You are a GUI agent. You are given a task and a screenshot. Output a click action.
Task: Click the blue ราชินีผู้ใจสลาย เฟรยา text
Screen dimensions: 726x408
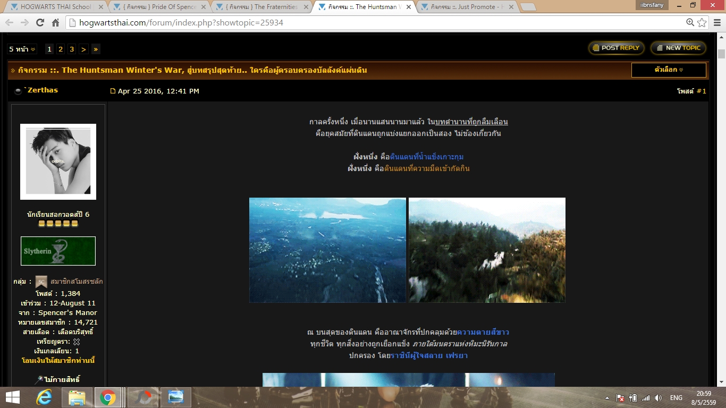(429, 355)
